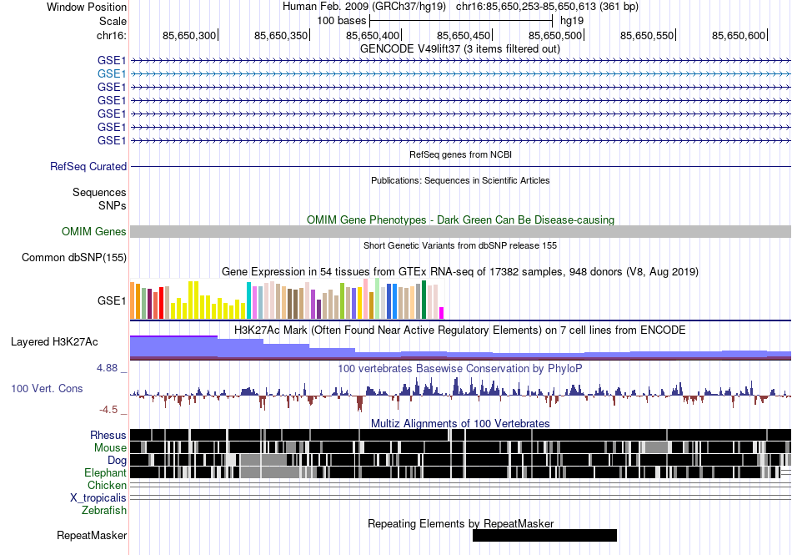The image size is (792, 555).
Task: Open Multiz Alignments of 100 Vertebrates title
Action: 460,424
